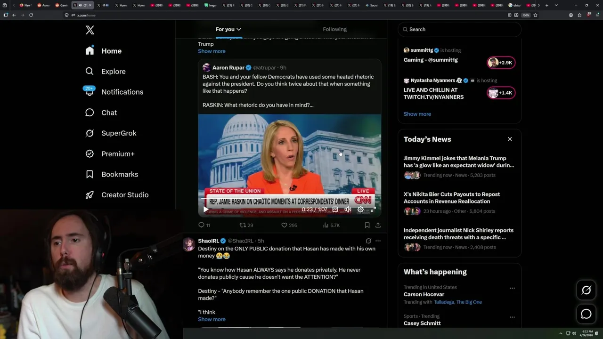Open the Home page from the sidebar
The width and height of the screenshot is (603, 339).
coord(104,51)
